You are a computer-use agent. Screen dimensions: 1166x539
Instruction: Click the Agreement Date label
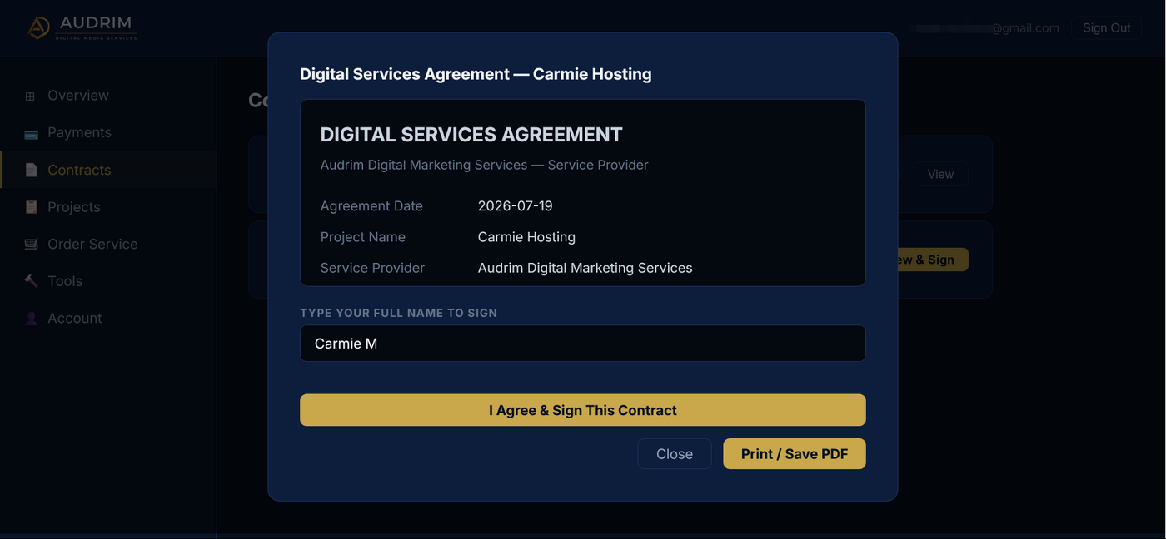click(x=371, y=205)
